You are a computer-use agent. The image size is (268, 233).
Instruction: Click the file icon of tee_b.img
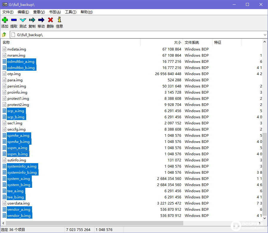pos(4,197)
